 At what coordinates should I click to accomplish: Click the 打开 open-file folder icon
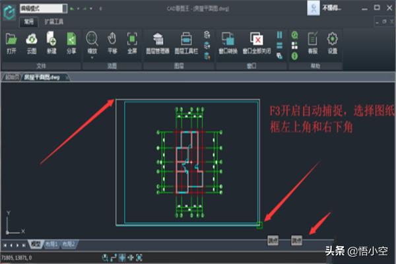click(11, 40)
